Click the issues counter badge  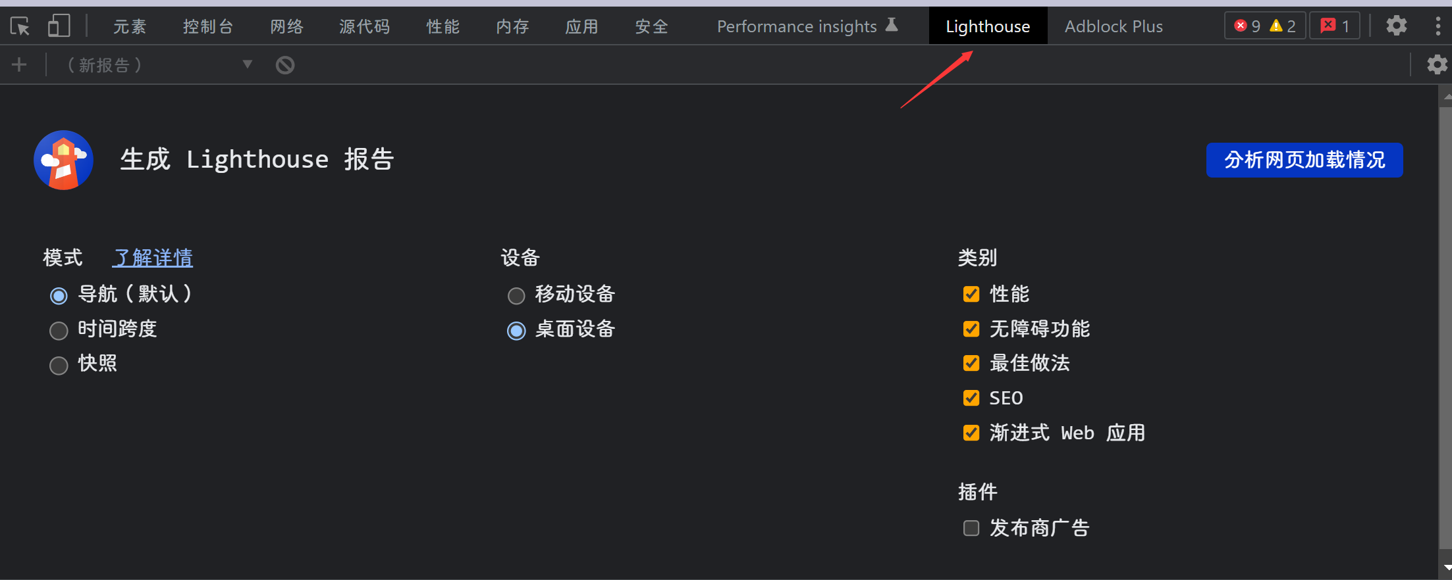tap(1334, 26)
